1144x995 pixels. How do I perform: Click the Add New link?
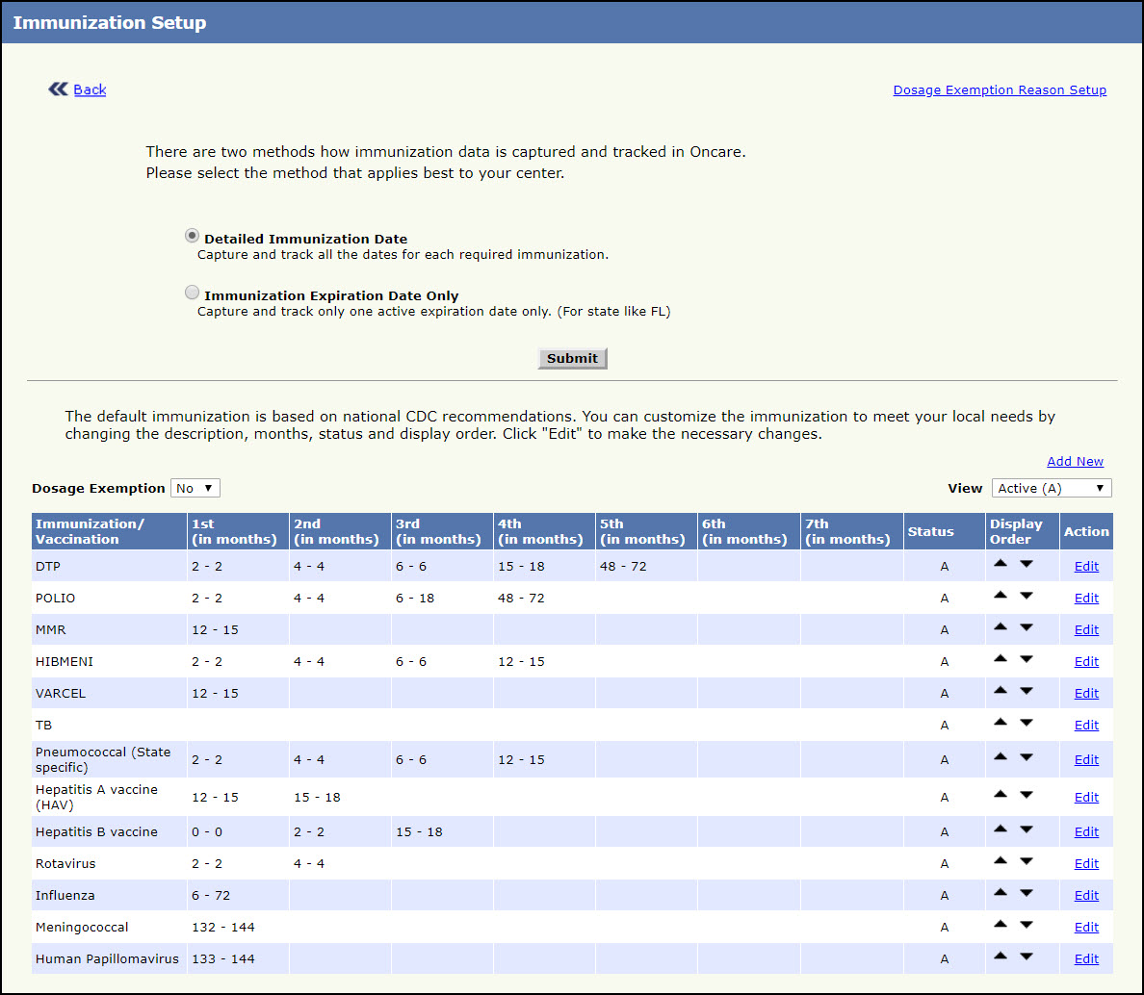(1075, 462)
